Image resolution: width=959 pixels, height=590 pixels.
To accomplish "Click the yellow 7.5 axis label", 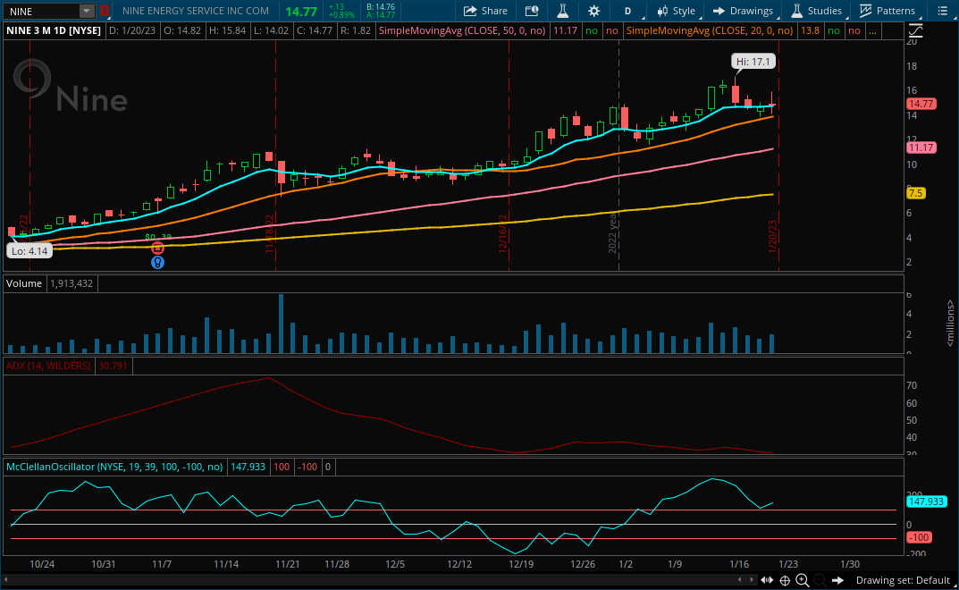I will click(915, 193).
